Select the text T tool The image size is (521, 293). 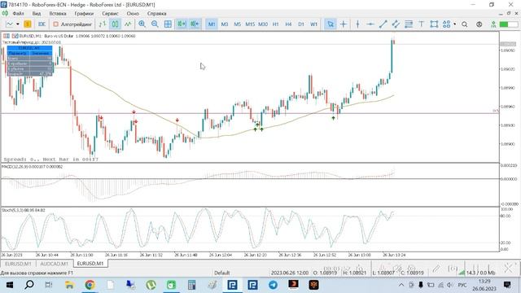tap(422, 24)
